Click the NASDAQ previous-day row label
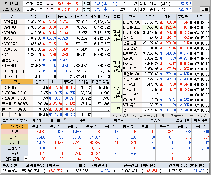The image size is (211, 175). click(x=132, y=64)
